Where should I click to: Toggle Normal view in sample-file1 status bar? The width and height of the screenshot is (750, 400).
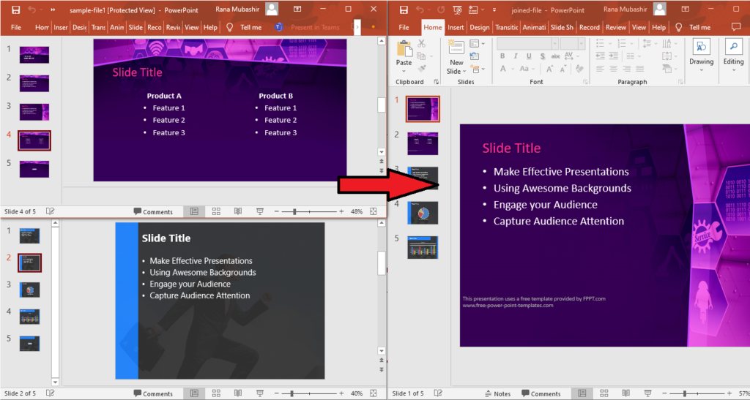[194, 211]
